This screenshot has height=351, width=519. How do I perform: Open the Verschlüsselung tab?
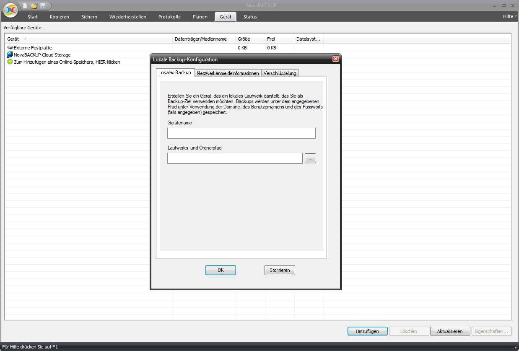(x=280, y=73)
